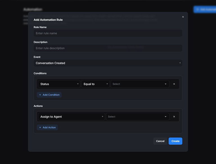Click the Add Action button
216x164 pixels.
coord(47,127)
